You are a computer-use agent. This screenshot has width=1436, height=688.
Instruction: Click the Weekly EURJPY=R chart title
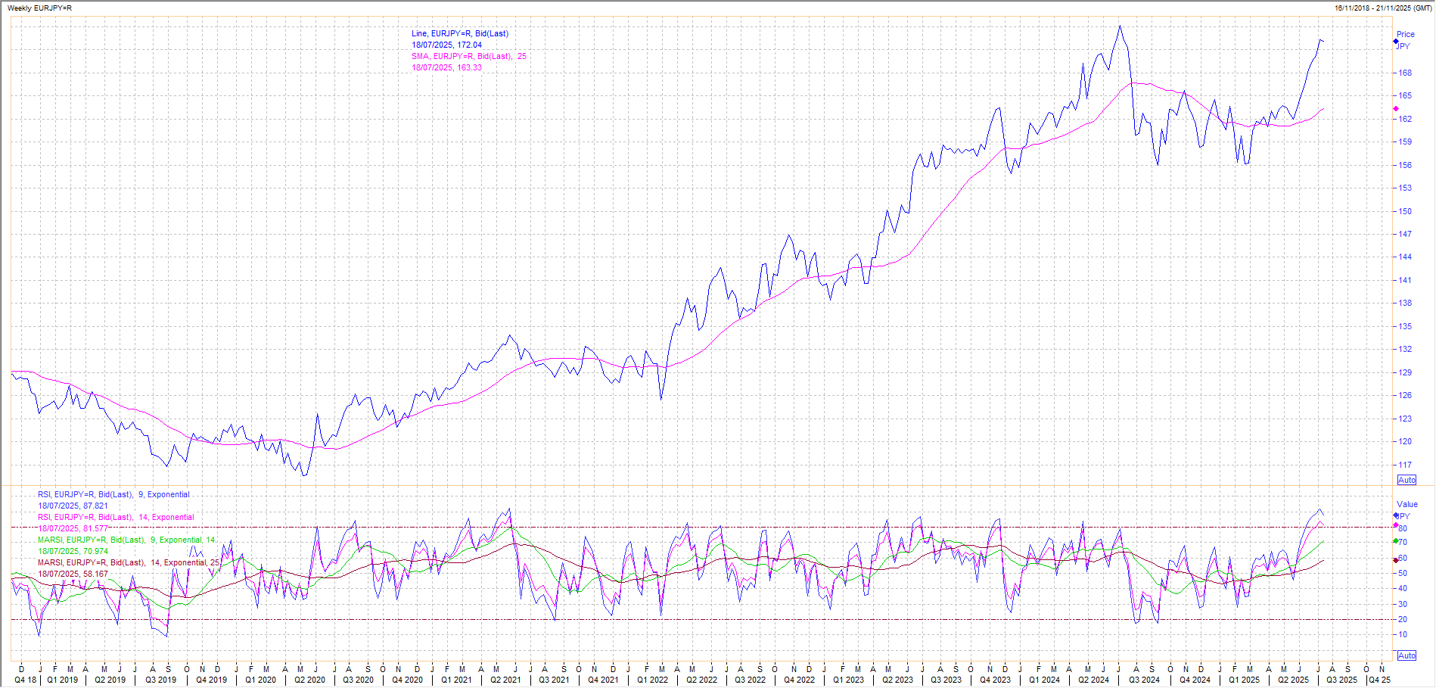tap(39, 8)
